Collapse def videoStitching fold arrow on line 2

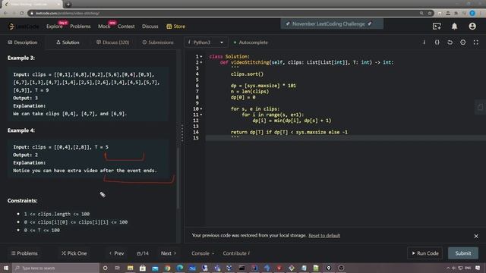click(201, 62)
